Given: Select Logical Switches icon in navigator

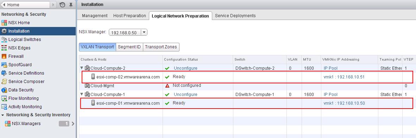Looking at the screenshot, I should point(4,40).
